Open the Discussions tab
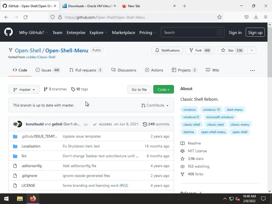 click(x=124, y=70)
